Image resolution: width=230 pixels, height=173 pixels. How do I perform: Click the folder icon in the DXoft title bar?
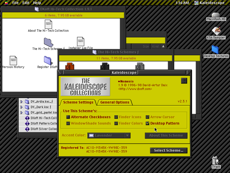point(37,9)
